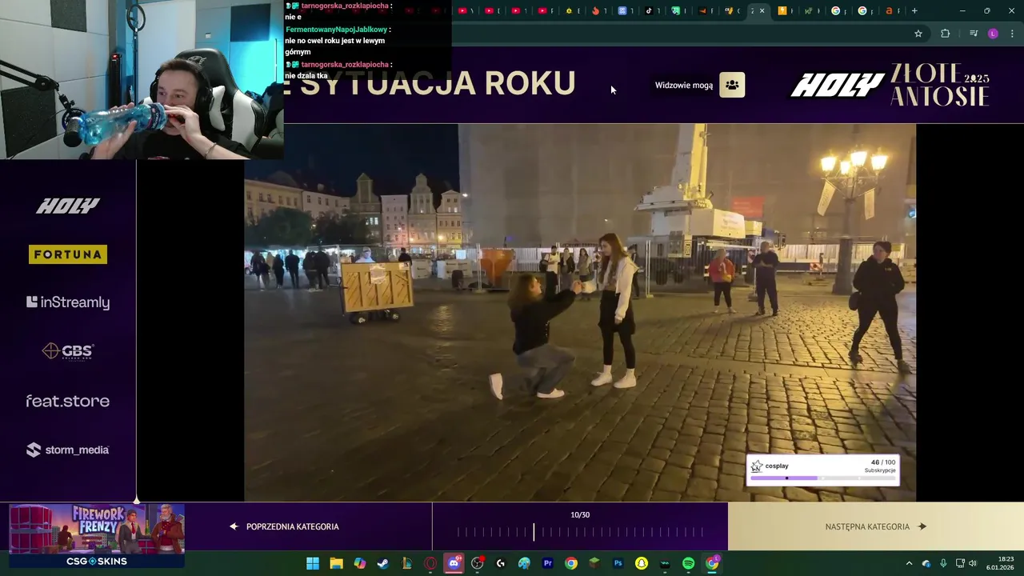Launch Copilot from the taskbar
Viewport: 1024px width, 576px height.
(x=360, y=563)
